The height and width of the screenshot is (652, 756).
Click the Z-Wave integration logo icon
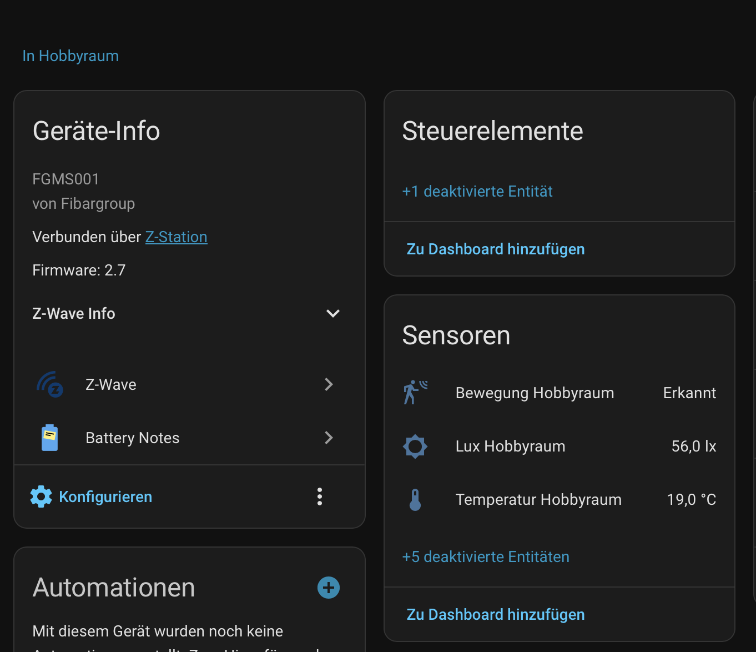pyautogui.click(x=50, y=384)
